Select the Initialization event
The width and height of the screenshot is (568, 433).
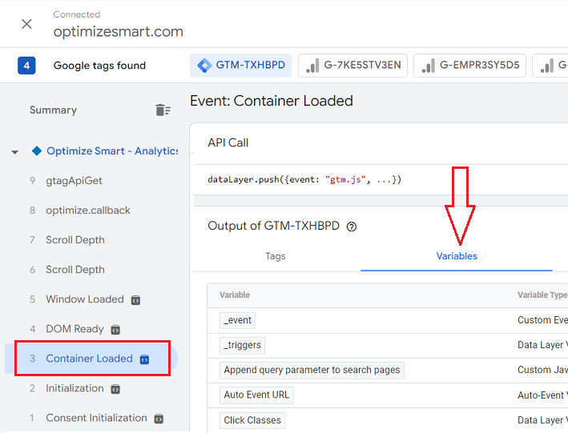pyautogui.click(x=75, y=388)
